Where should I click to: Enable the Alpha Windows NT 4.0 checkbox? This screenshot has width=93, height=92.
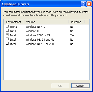pos(7,26)
